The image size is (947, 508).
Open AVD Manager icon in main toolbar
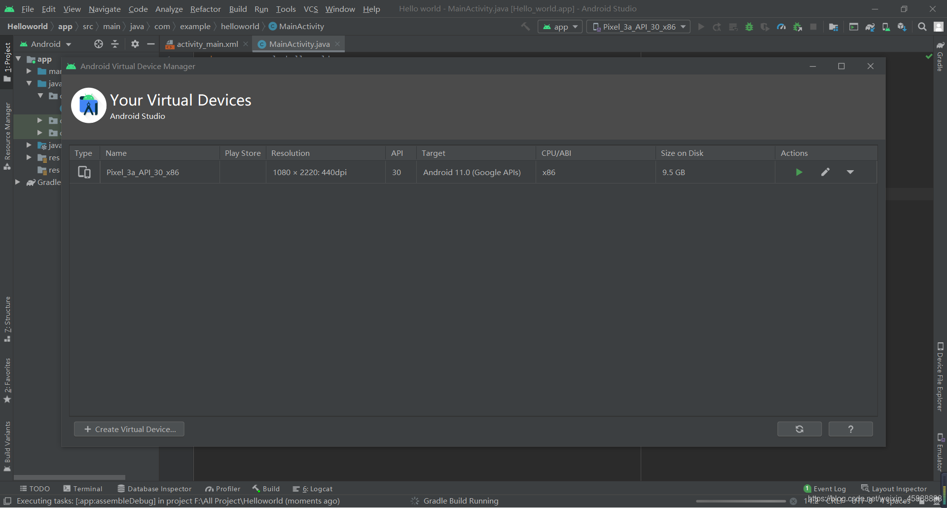886,27
